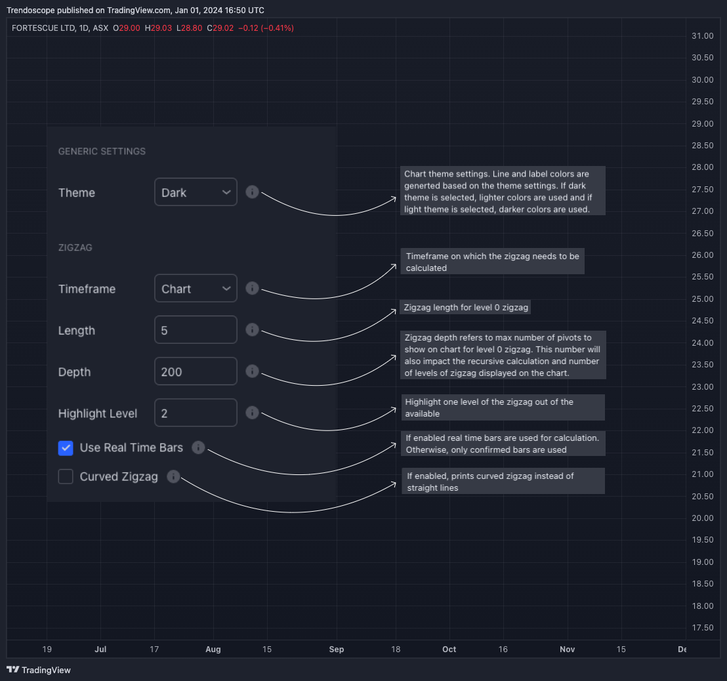Click the price change −0.12 (−0.41%)
Image resolution: width=727 pixels, height=681 pixels.
click(x=266, y=28)
